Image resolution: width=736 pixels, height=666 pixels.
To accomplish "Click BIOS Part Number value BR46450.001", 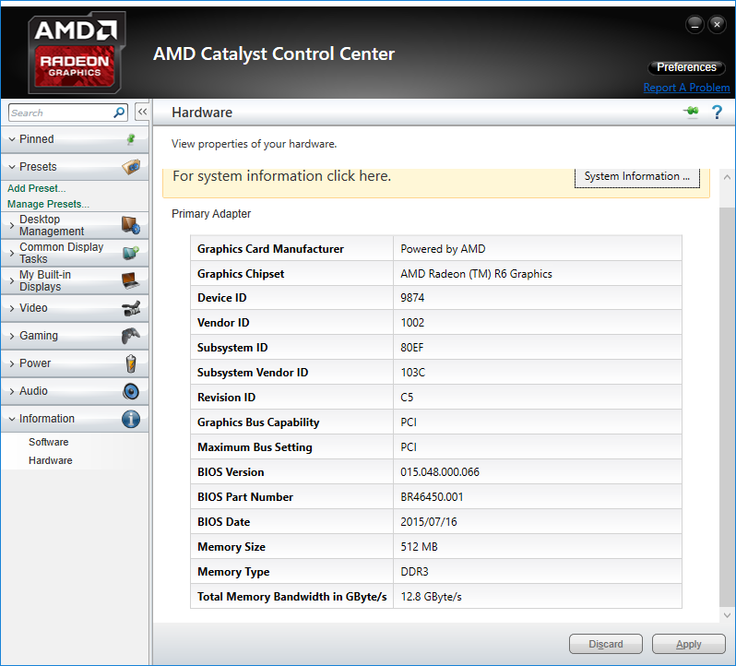I will click(432, 496).
